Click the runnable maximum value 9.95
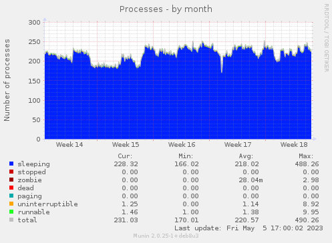 tap(311, 212)
